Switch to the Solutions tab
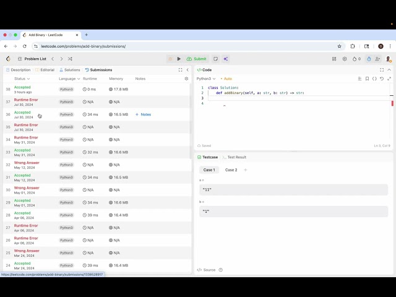 [x=70, y=70]
